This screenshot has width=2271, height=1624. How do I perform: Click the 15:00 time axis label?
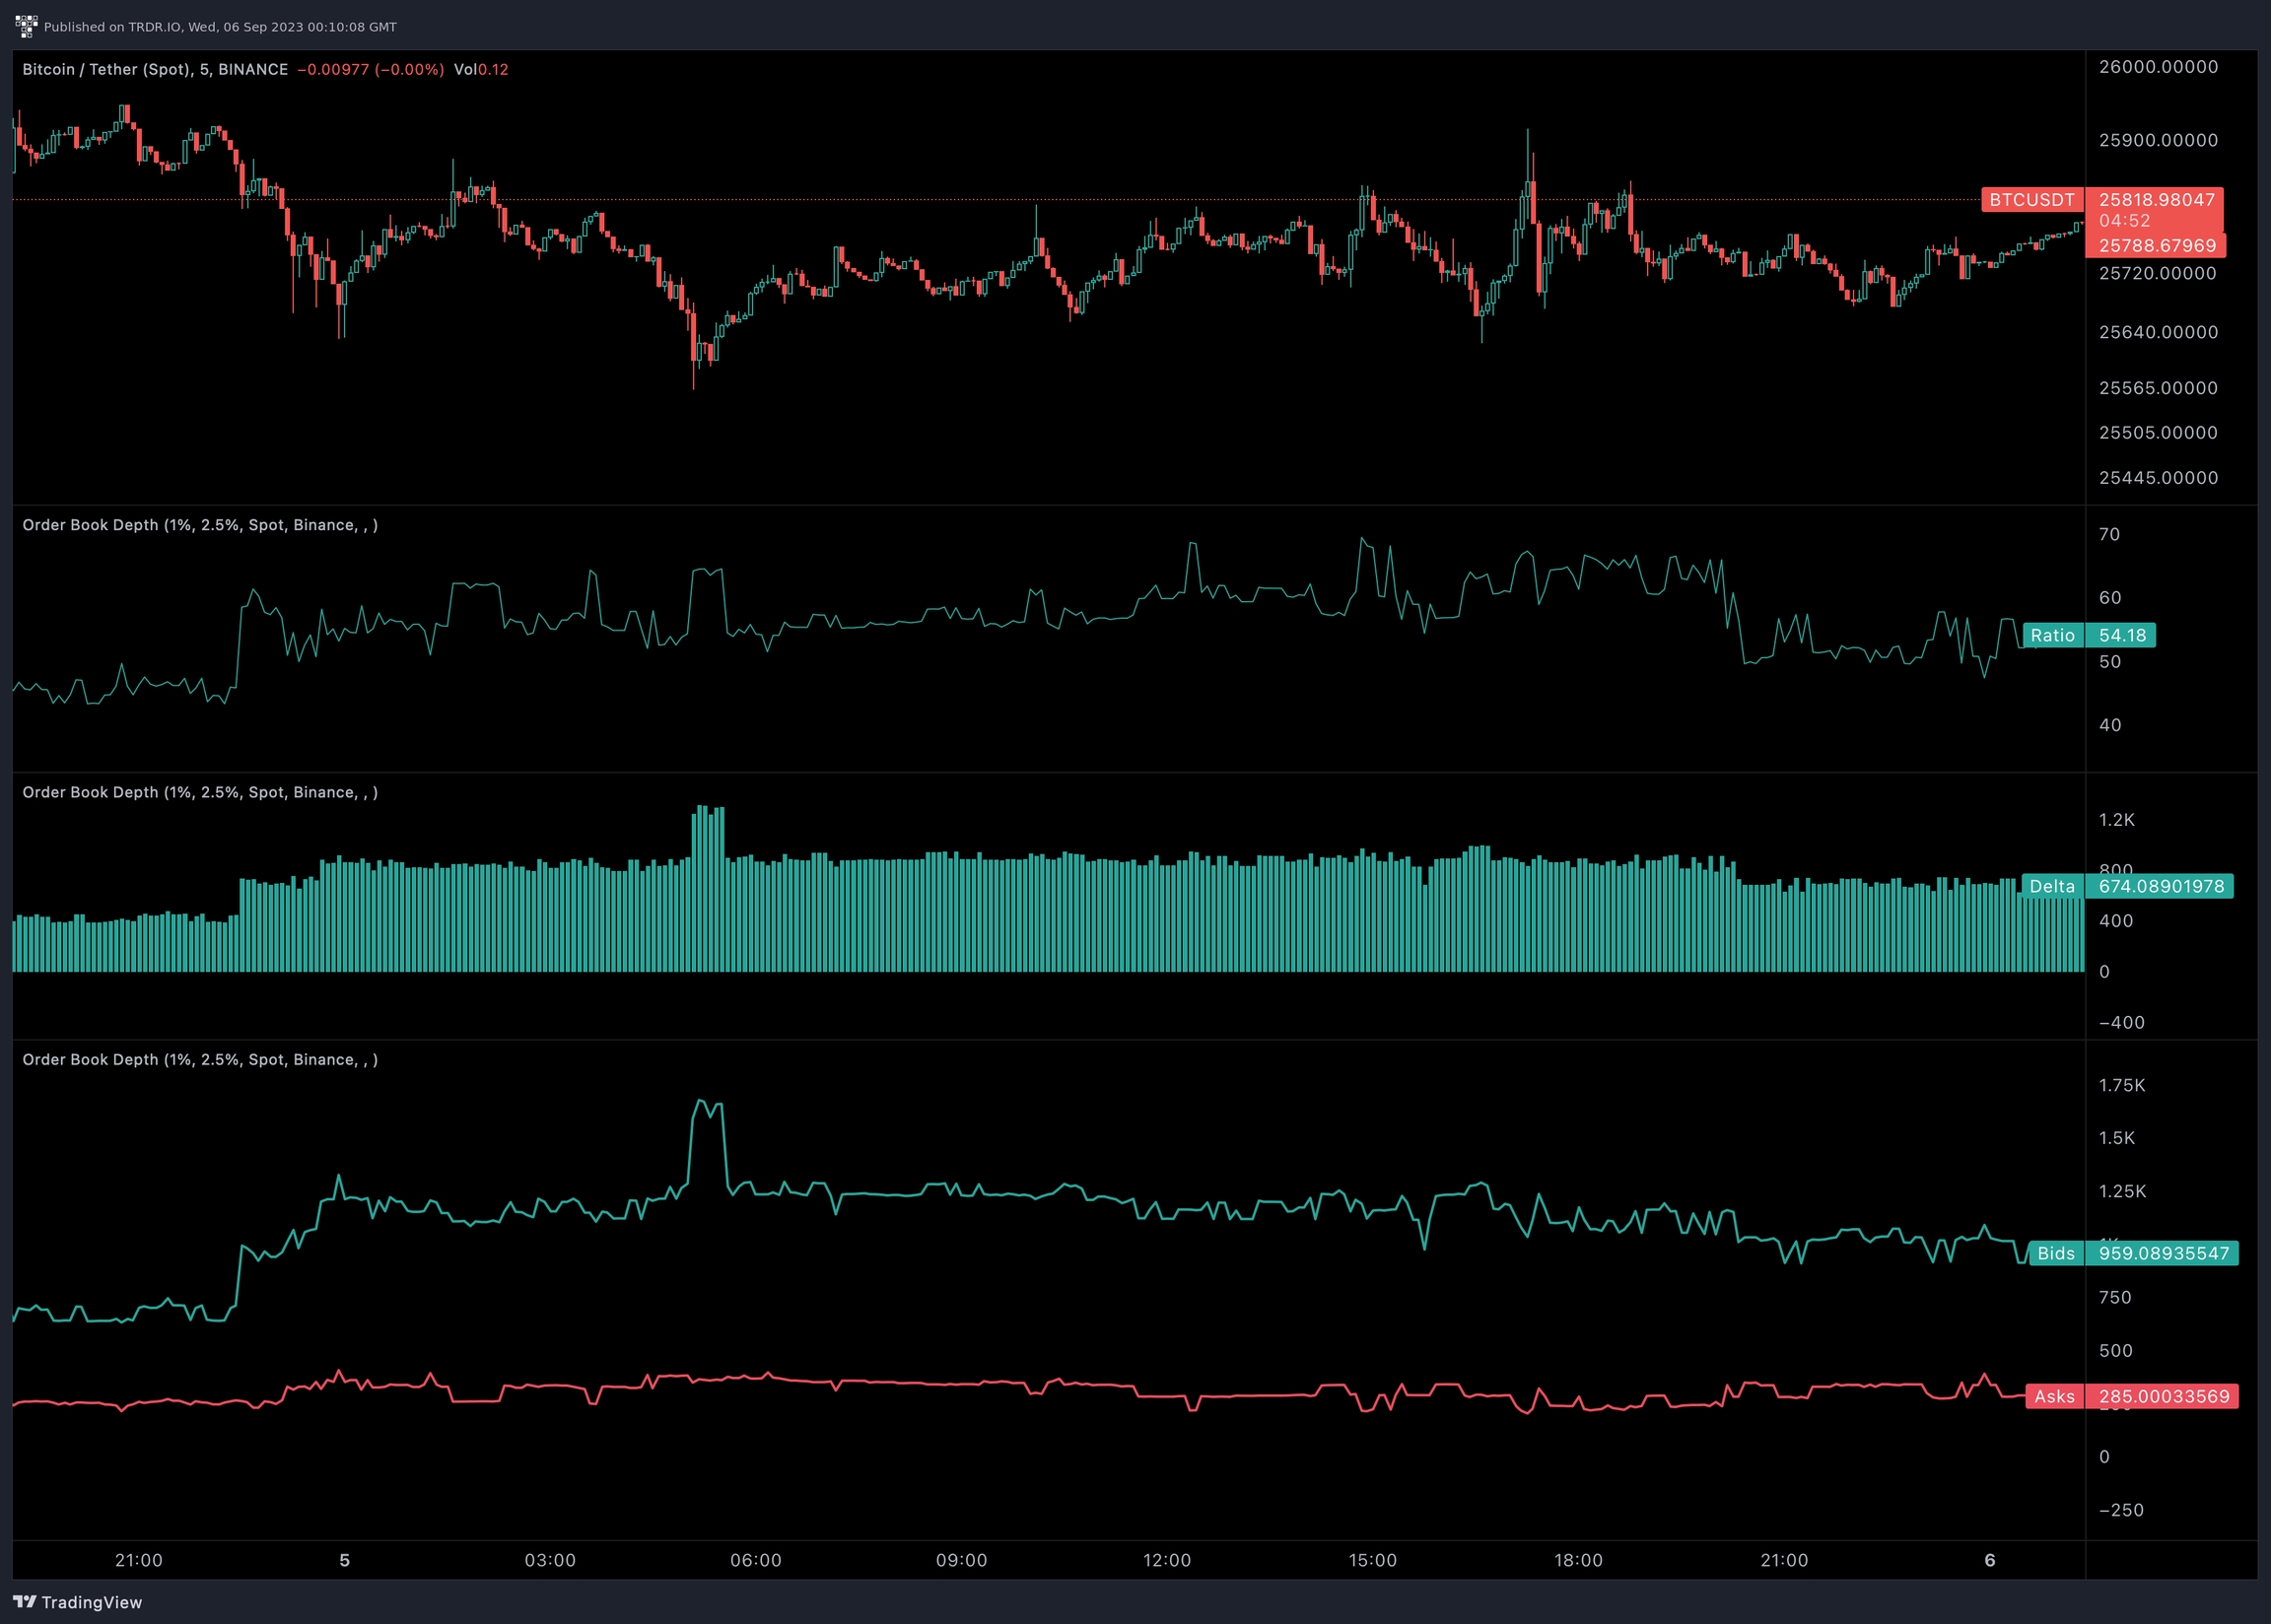coord(1372,1560)
